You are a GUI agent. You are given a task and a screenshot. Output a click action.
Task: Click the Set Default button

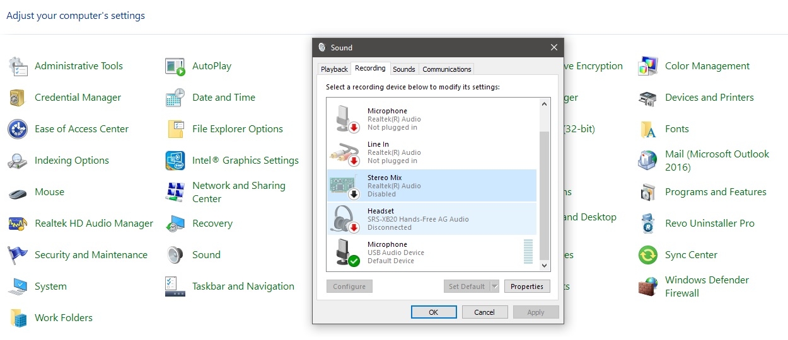pyautogui.click(x=466, y=286)
